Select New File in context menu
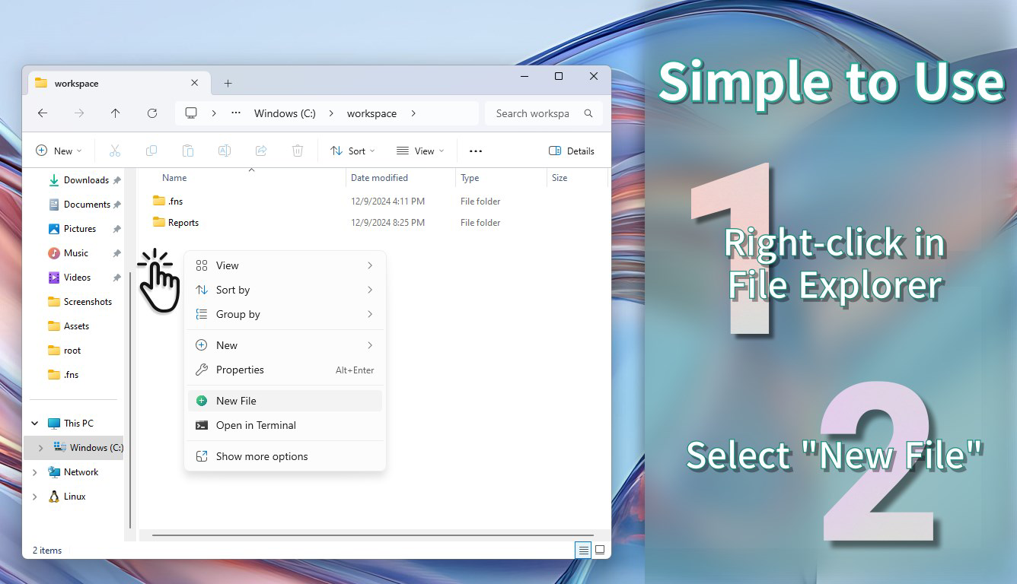 point(285,401)
